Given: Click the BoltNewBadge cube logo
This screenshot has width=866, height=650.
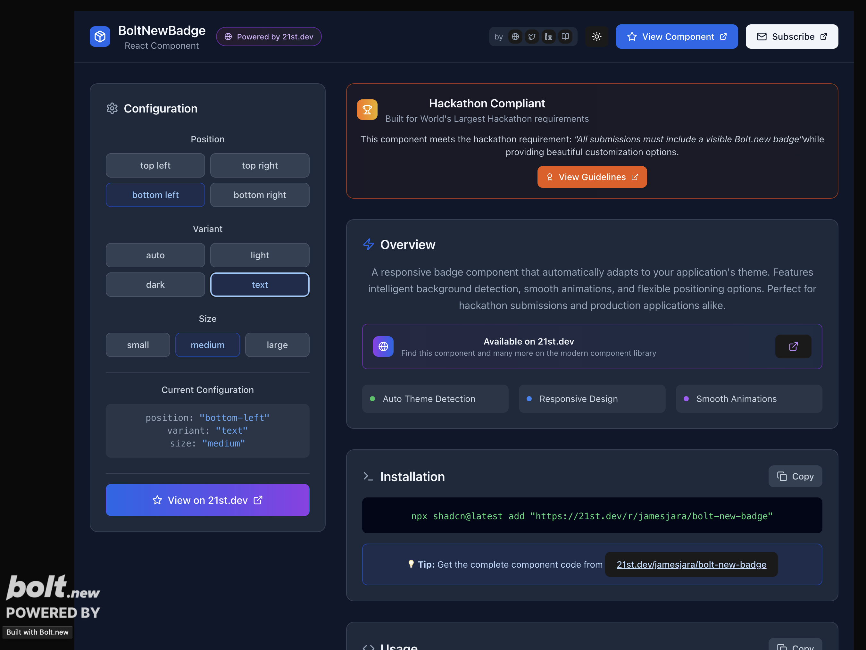Looking at the screenshot, I should (x=100, y=37).
